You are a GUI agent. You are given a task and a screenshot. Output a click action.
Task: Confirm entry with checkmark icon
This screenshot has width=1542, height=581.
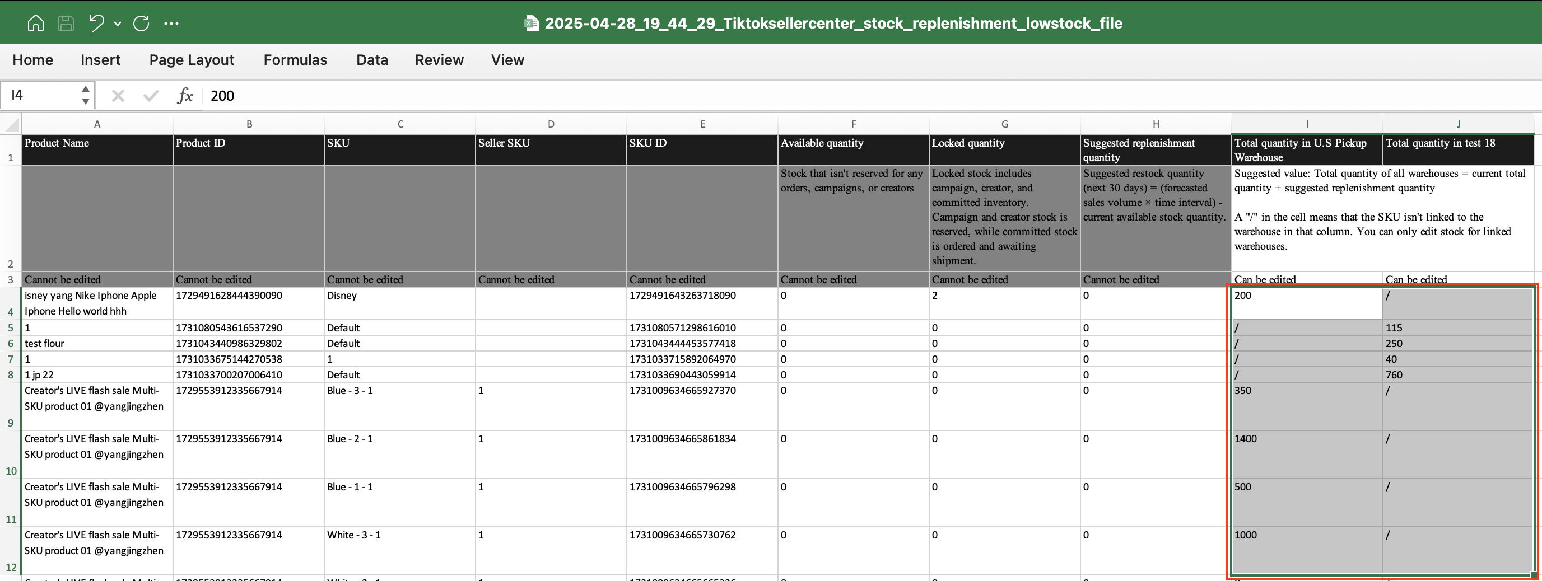click(x=151, y=96)
